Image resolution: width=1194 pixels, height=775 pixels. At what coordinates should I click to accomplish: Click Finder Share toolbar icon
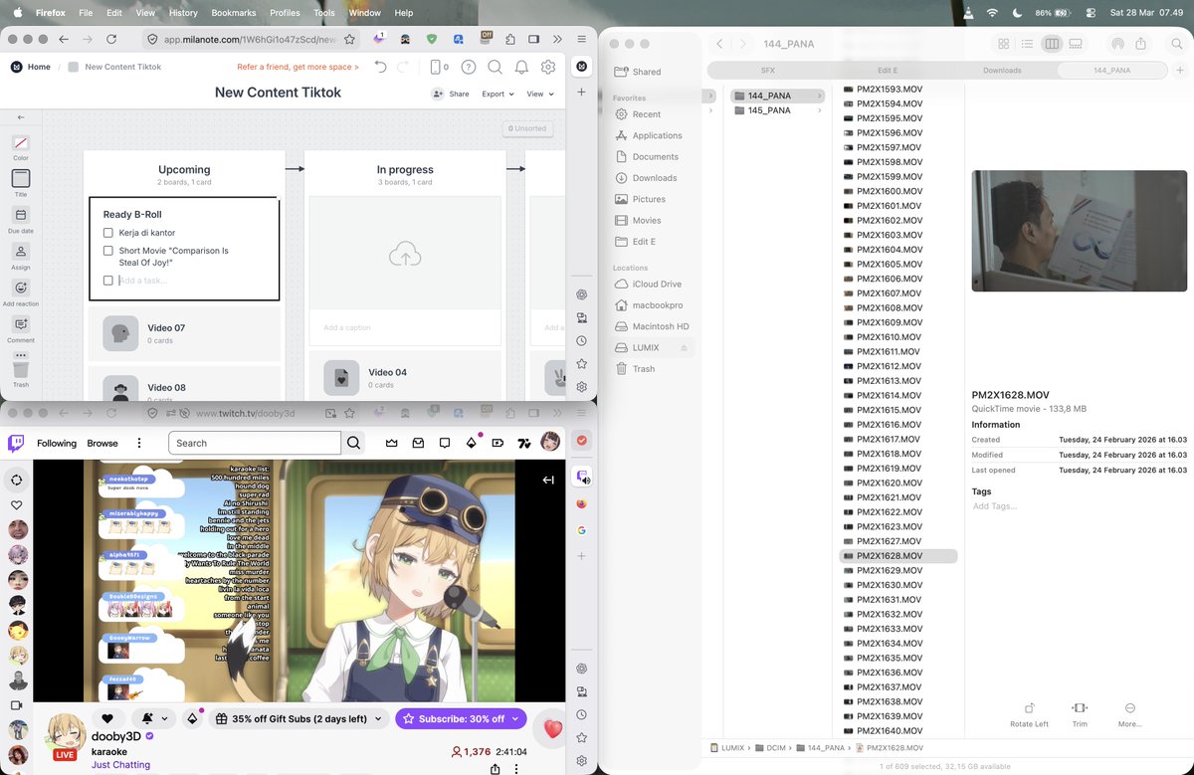pos(1141,44)
